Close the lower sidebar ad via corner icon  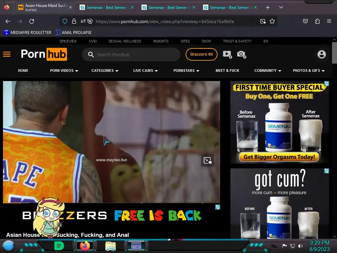tap(326, 171)
